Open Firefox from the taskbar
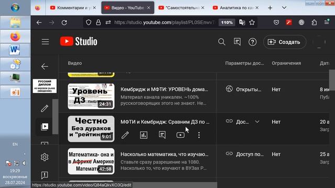Viewport: 335px width, 188px height. click(15, 37)
